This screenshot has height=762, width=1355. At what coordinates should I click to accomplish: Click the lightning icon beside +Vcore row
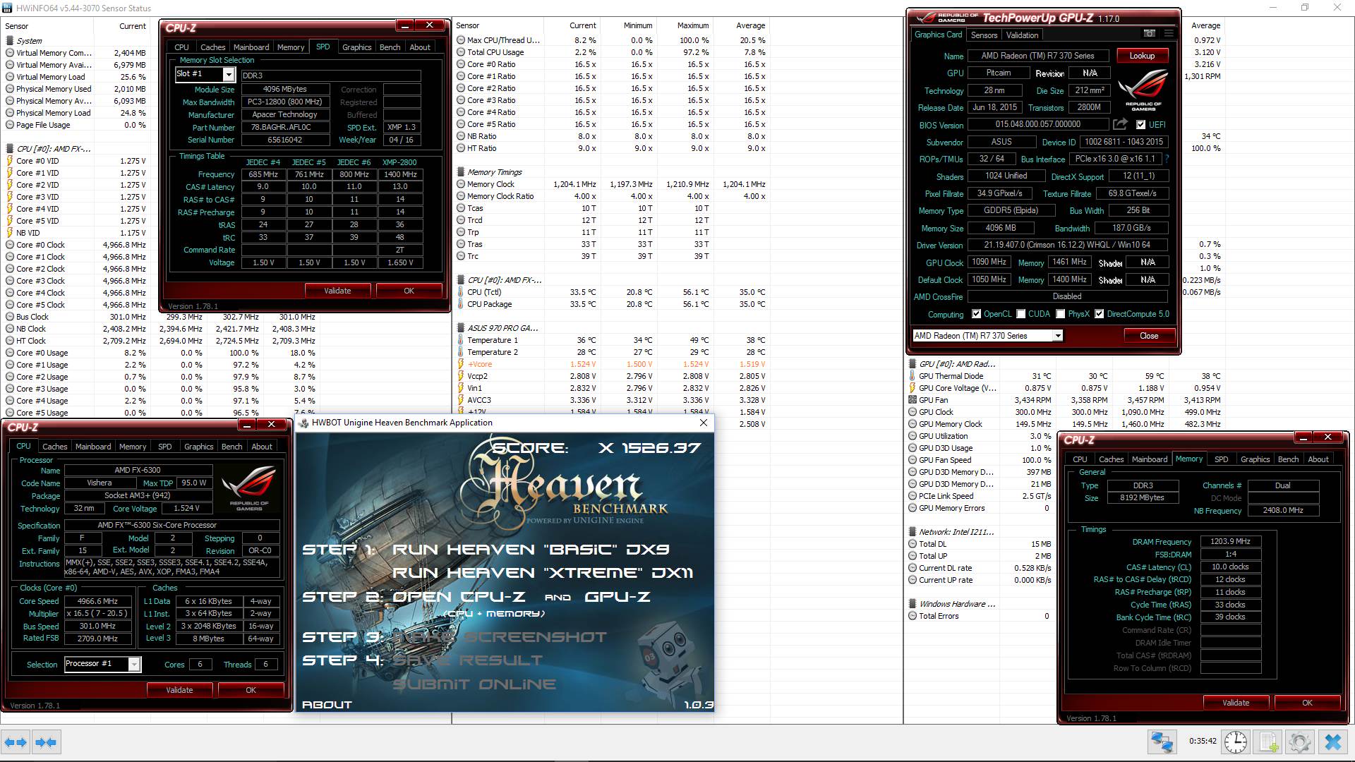tap(461, 364)
